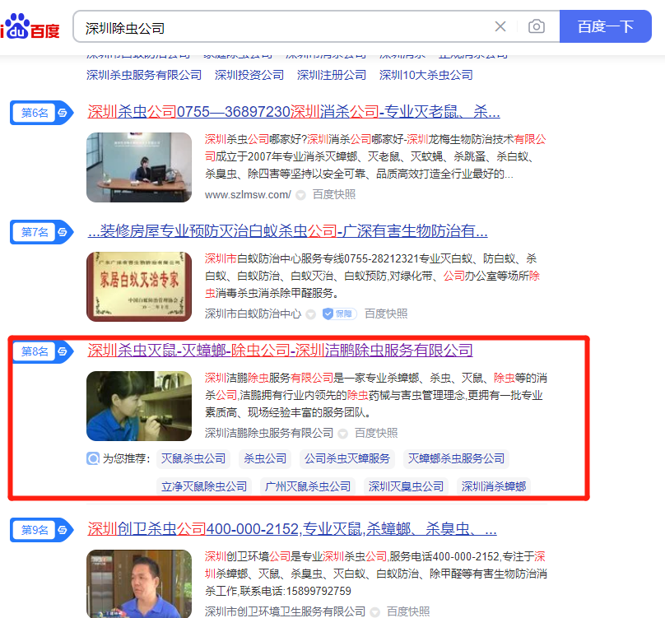Click the 百度一下 search button
Image resolution: width=665 pixels, height=618 pixels.
click(605, 26)
